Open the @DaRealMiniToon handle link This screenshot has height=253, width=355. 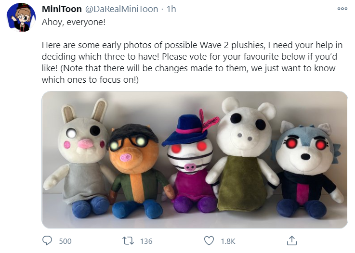[x=121, y=9]
